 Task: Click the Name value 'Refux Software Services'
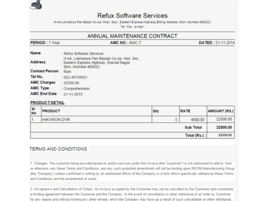pyautogui.click(x=84, y=54)
